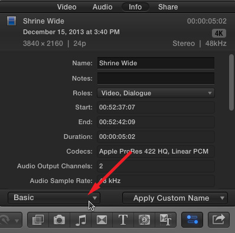Click the empty Notes field

[156, 78]
